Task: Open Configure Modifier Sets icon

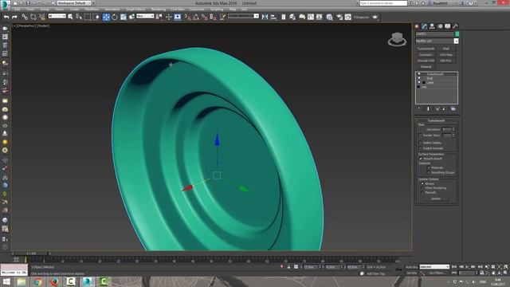Action: point(453,108)
